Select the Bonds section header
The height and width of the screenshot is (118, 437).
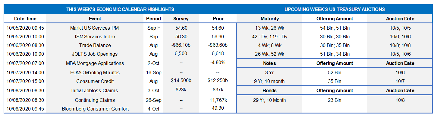tap(270, 90)
